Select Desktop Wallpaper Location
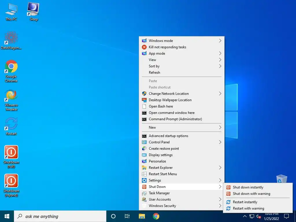The width and height of the screenshot is (296, 222). (x=182, y=100)
